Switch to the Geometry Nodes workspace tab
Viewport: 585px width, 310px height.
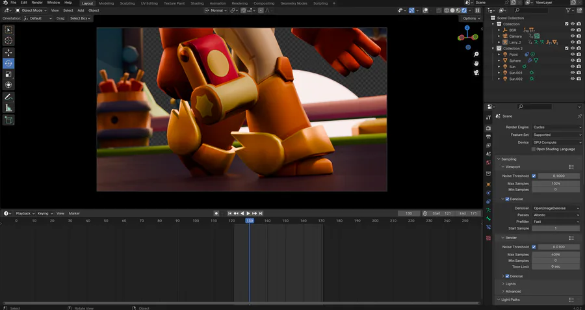[294, 3]
